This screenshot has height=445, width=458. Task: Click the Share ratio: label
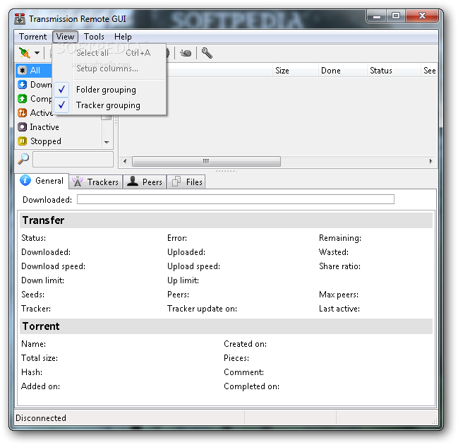(x=339, y=266)
